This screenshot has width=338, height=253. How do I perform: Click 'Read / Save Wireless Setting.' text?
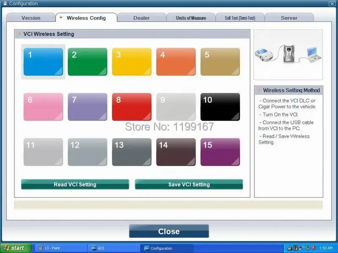point(284,139)
